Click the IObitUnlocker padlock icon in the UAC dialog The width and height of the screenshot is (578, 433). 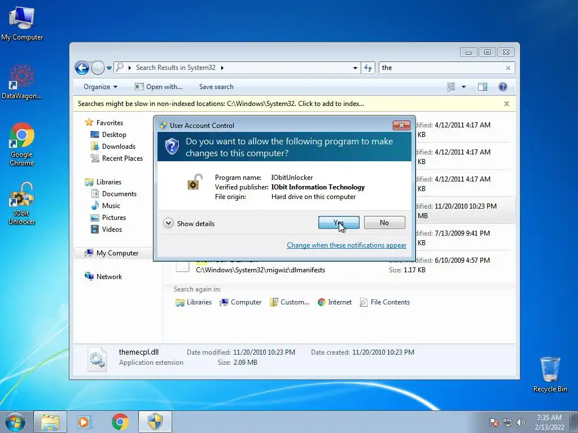click(x=195, y=182)
